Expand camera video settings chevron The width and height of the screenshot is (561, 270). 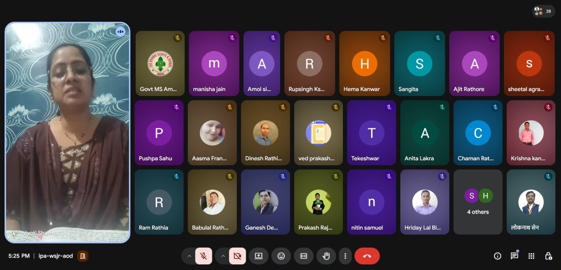pos(223,256)
